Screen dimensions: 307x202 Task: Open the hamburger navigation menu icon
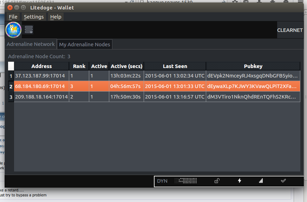(x=28, y=30)
